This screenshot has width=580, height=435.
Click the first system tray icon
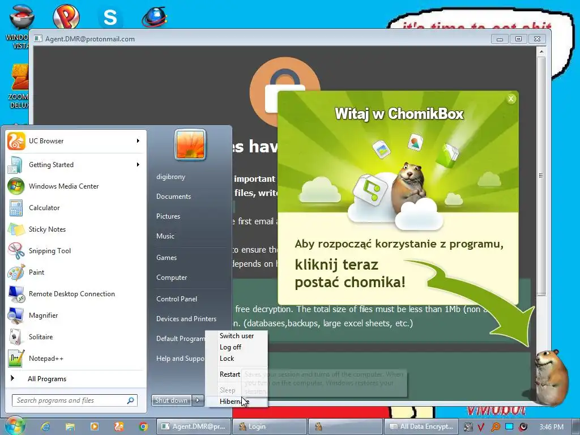(x=468, y=427)
